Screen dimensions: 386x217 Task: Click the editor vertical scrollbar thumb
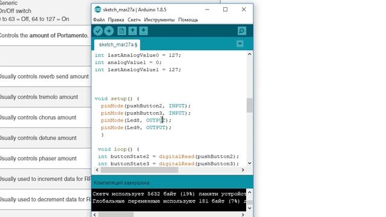click(249, 105)
